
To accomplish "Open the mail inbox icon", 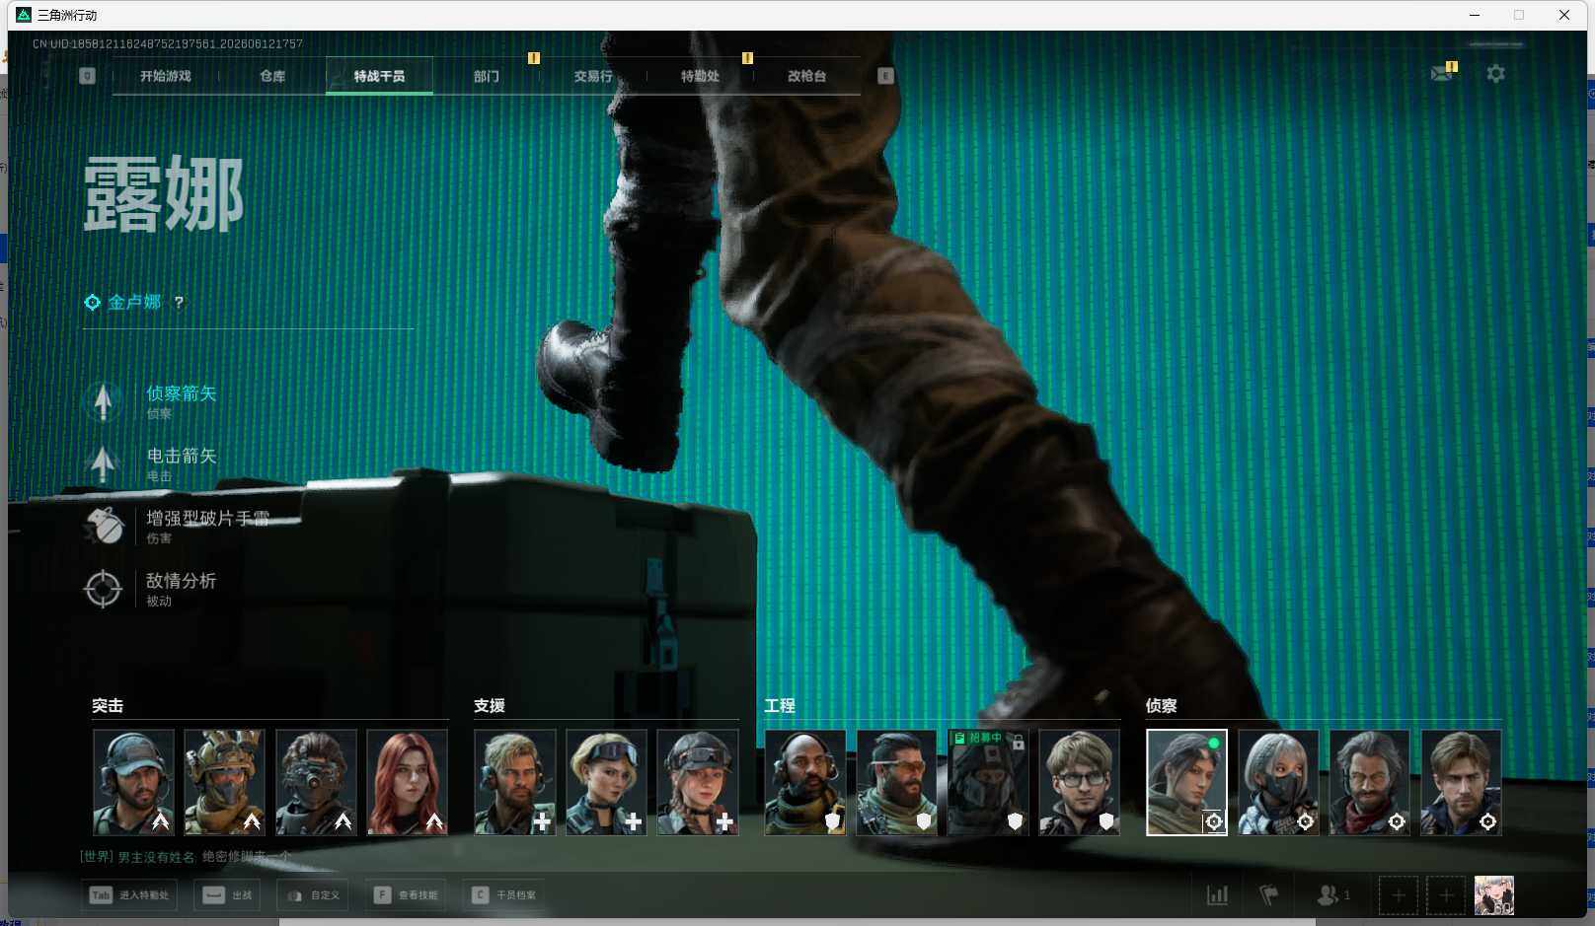I will click(1442, 74).
